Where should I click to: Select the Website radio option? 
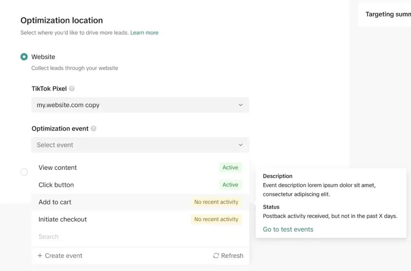coord(24,57)
